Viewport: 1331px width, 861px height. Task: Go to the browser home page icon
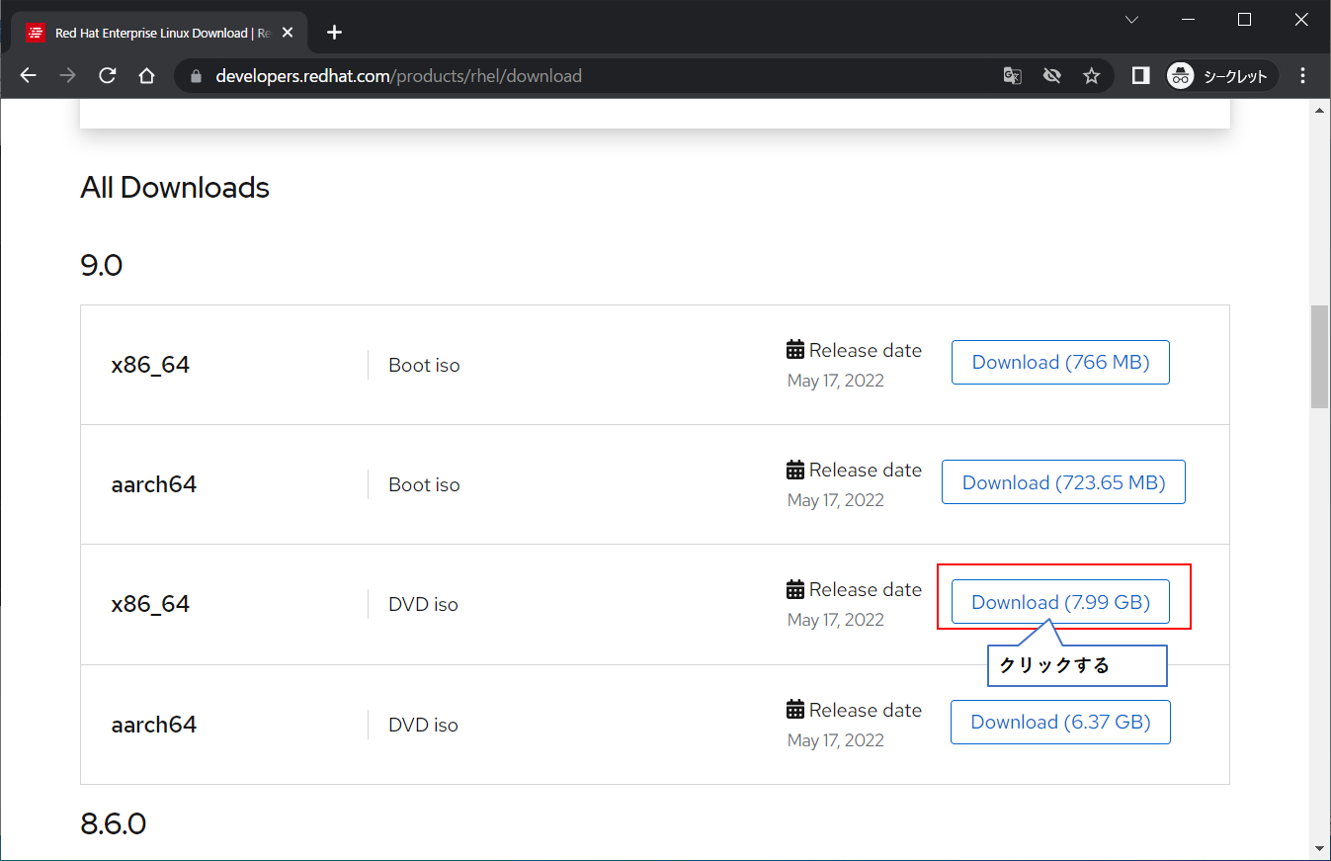click(x=147, y=76)
